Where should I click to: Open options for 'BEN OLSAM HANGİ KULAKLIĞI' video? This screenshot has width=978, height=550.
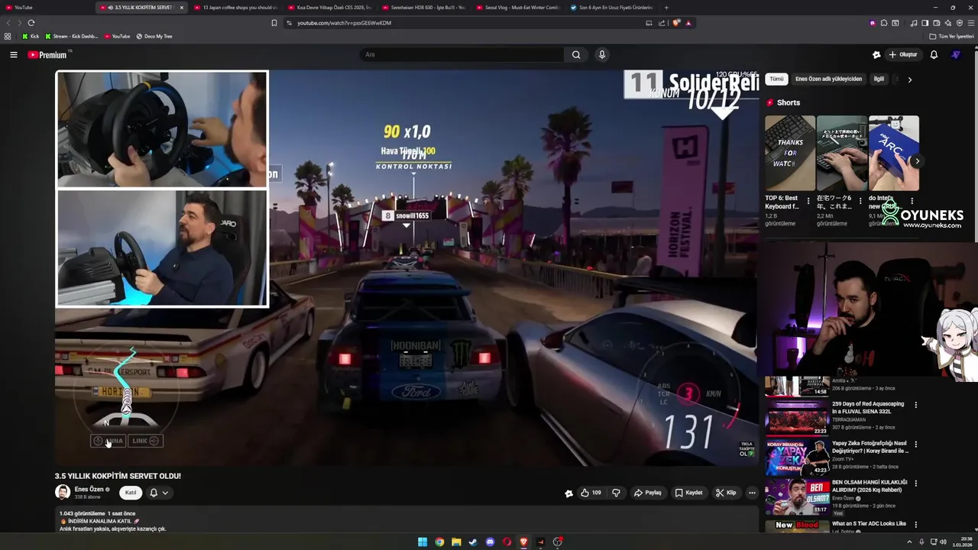pyautogui.click(x=915, y=483)
